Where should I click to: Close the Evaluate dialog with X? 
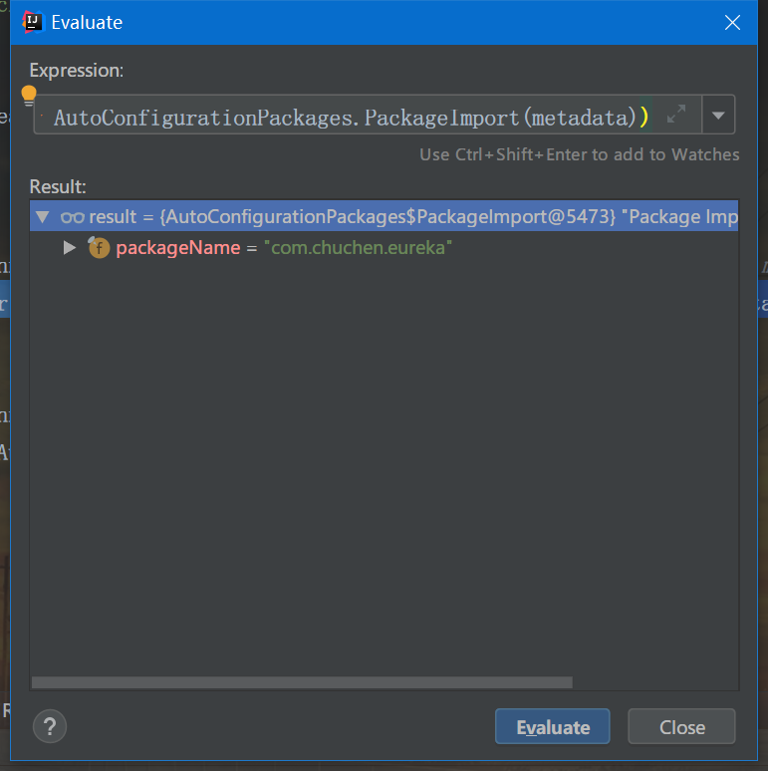click(732, 22)
